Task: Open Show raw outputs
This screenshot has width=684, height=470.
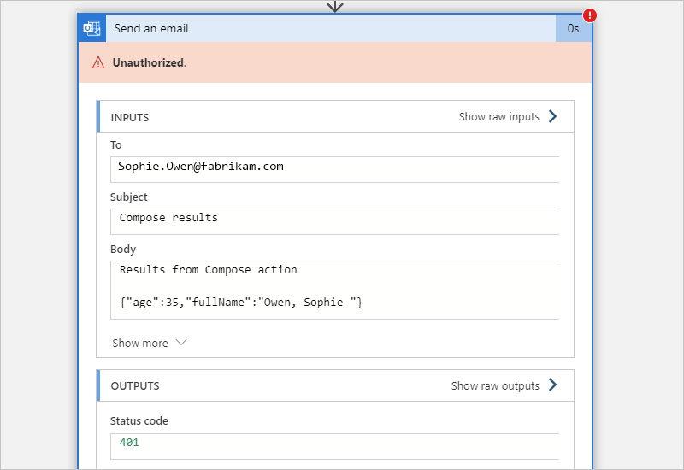Action: click(x=495, y=386)
